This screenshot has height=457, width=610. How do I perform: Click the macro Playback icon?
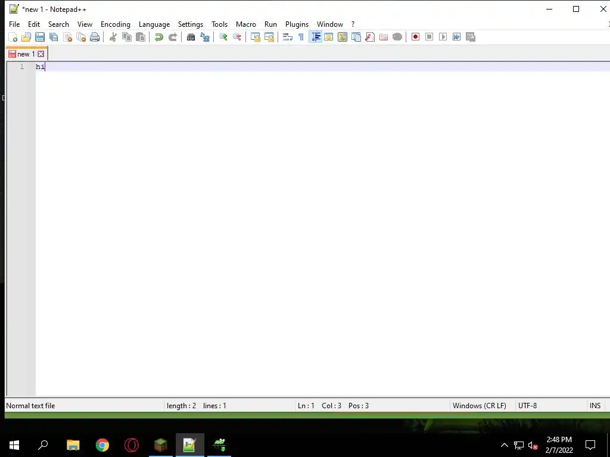pyautogui.click(x=443, y=37)
